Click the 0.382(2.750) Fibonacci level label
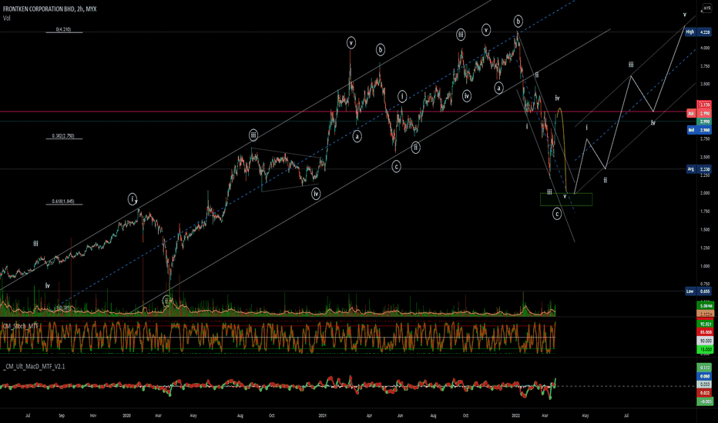 coord(63,136)
